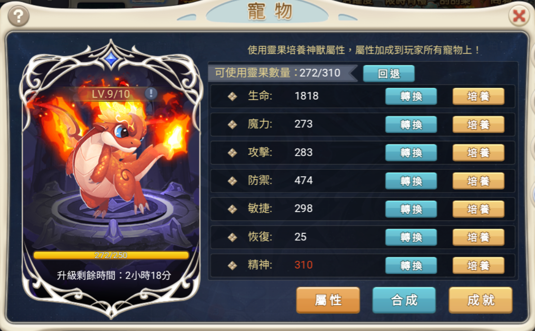Convert the 攻擊 attribute with 轉換

(411, 153)
